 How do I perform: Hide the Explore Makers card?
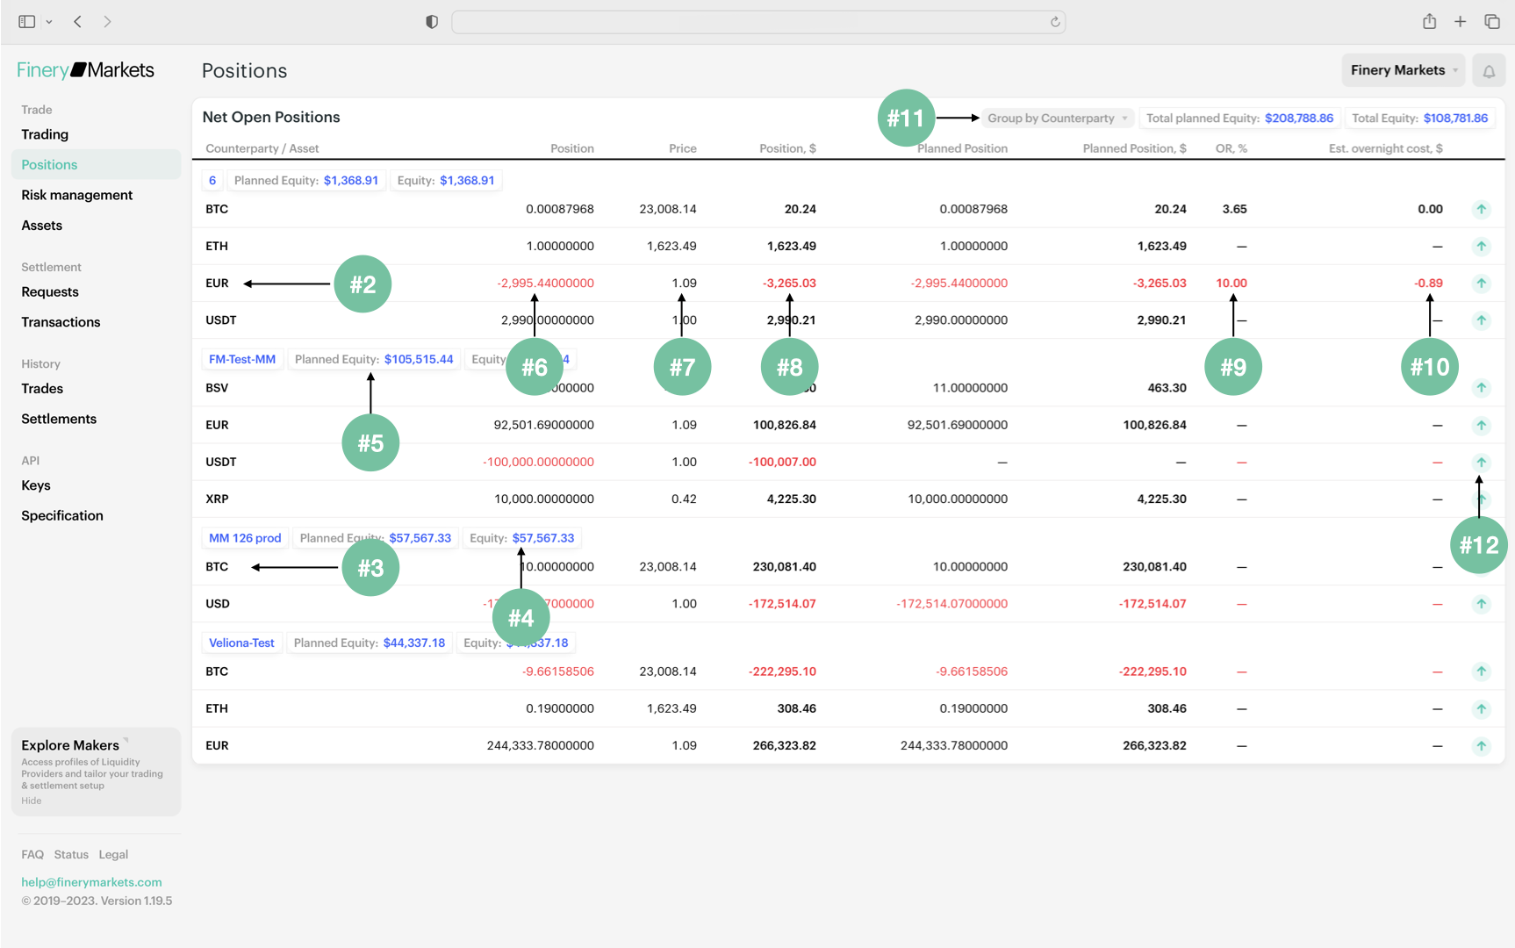click(x=32, y=801)
